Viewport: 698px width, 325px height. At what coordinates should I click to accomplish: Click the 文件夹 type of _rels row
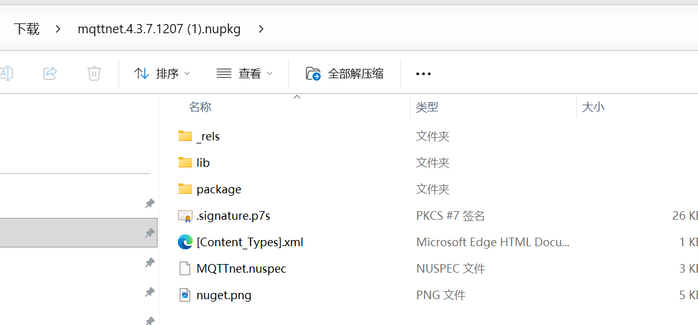click(433, 136)
